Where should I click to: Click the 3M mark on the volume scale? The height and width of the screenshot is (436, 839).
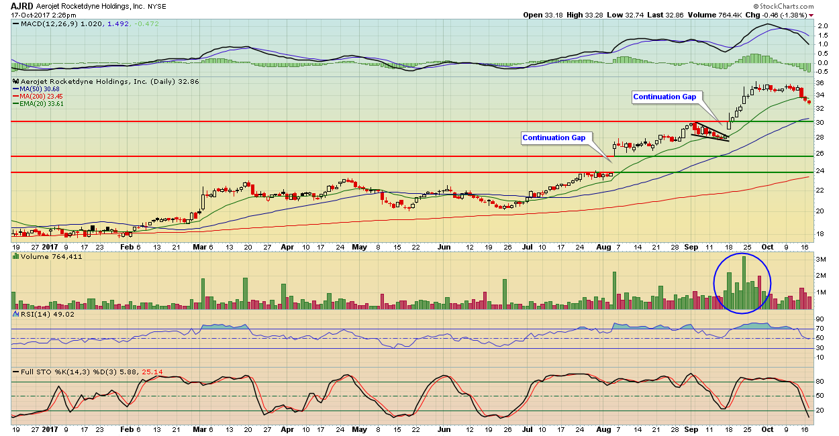tap(822, 259)
